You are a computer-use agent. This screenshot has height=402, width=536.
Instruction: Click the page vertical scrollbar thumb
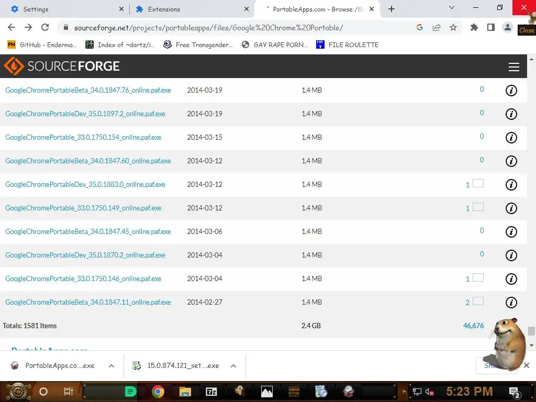531,331
